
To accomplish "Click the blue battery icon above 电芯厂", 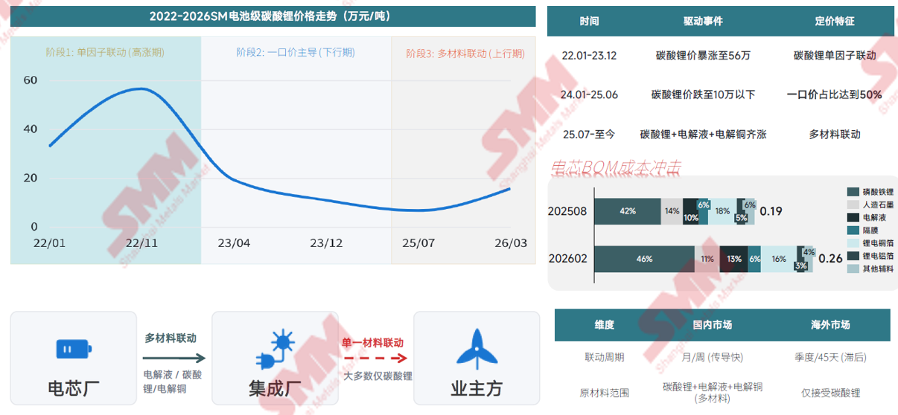I will (x=74, y=349).
